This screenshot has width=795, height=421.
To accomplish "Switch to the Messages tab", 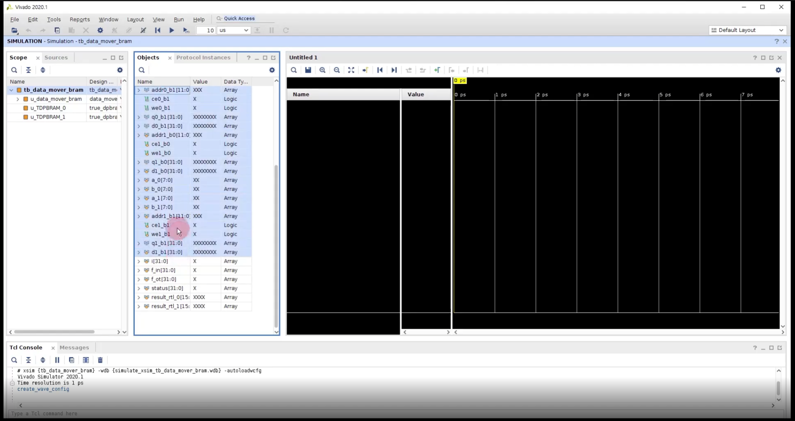I will 74,347.
